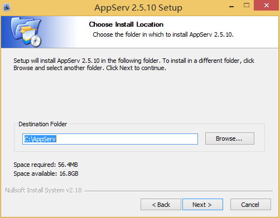Click the 'Choose the folder in which' subtitle

tap(163, 34)
